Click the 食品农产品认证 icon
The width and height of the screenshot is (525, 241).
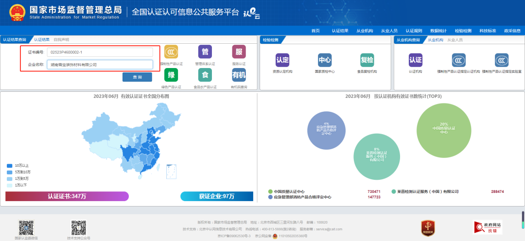click(205, 75)
